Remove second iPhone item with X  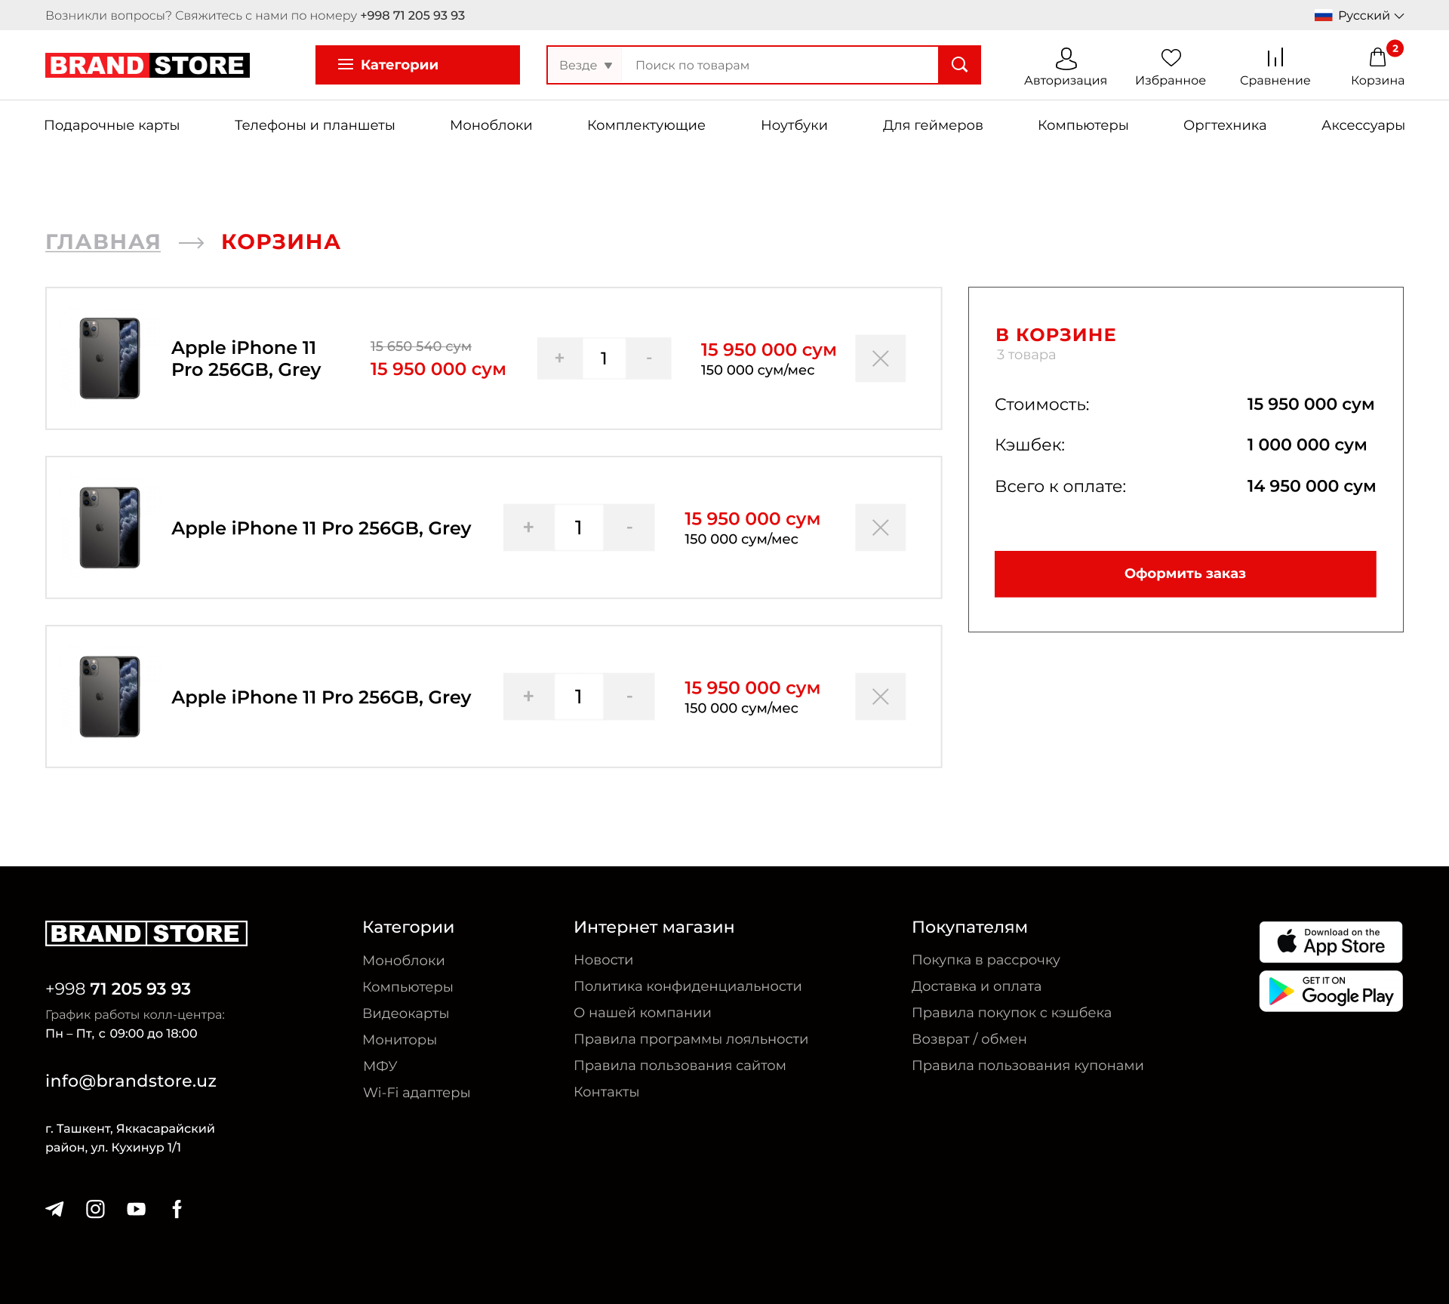coord(880,527)
